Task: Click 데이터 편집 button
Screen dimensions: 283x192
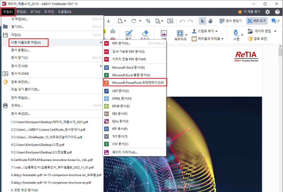Action: pos(259,31)
